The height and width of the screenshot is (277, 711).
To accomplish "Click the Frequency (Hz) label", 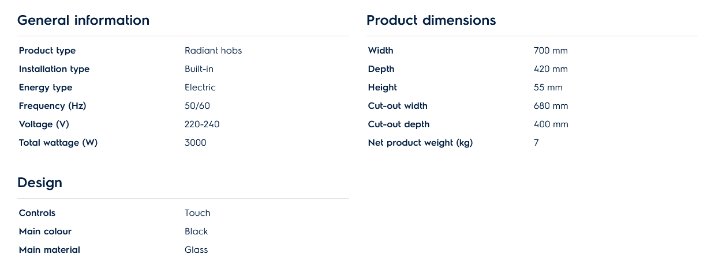I will pyautogui.click(x=53, y=106).
